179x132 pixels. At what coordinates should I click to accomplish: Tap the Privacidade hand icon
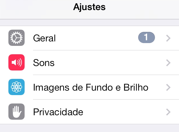coord(17,112)
